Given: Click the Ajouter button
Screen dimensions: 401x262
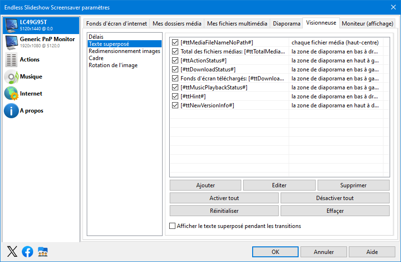Looking at the screenshot, I should [x=205, y=185].
